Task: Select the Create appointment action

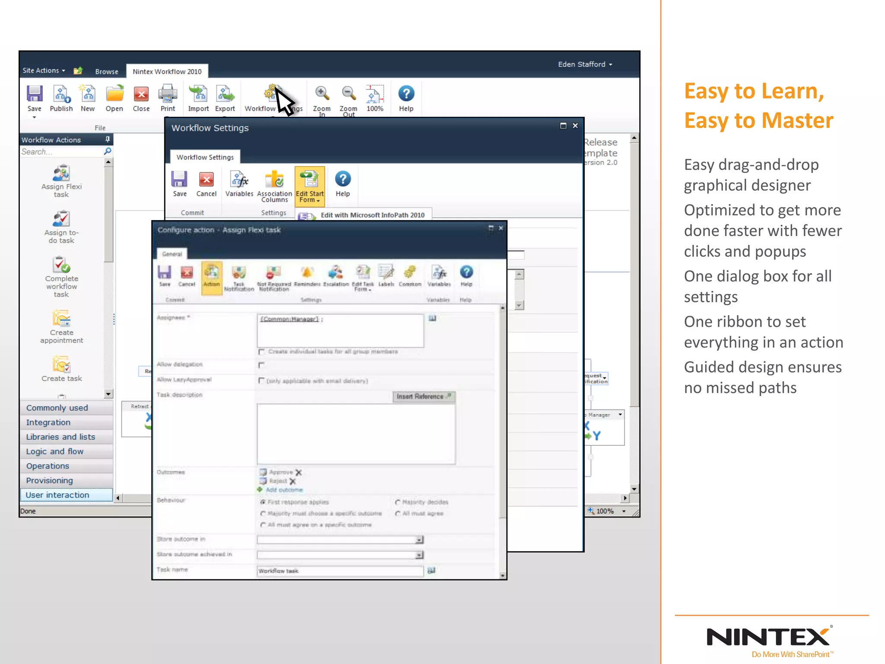Action: [61, 326]
